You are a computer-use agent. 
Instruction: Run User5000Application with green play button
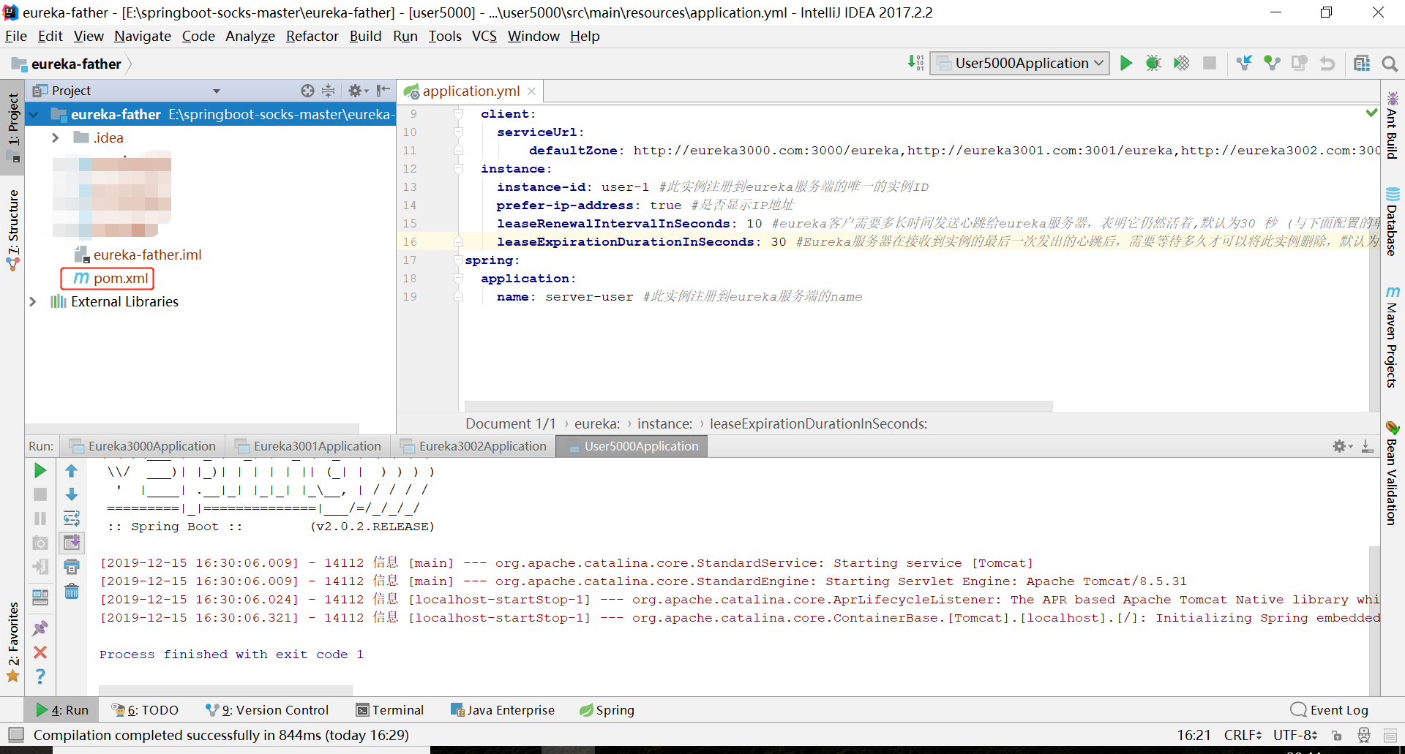[1126, 64]
